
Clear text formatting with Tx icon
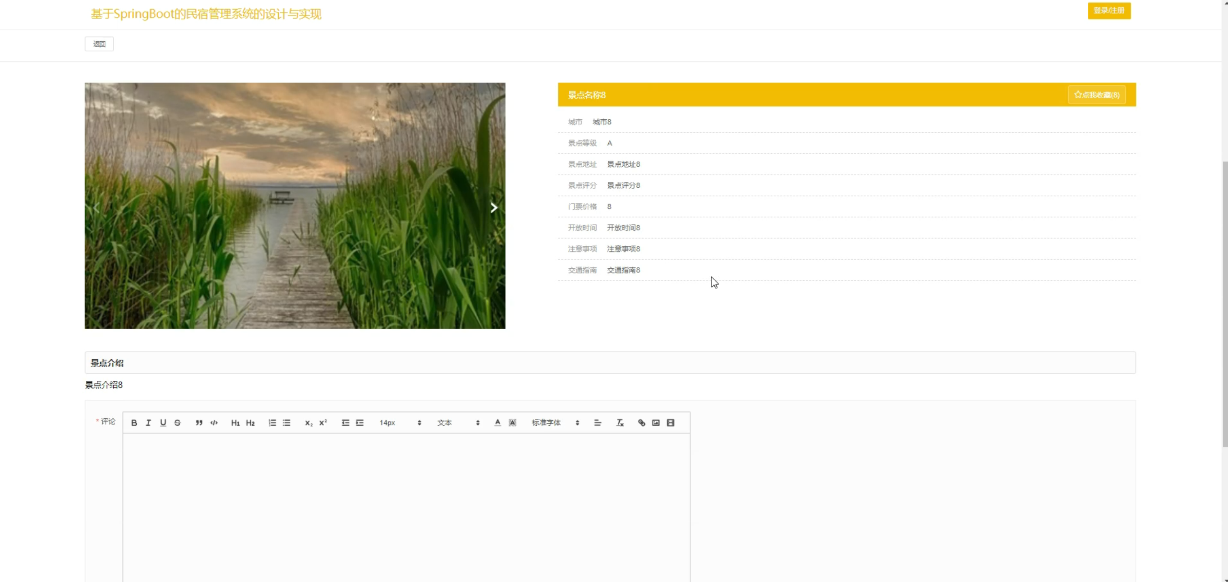coord(620,422)
